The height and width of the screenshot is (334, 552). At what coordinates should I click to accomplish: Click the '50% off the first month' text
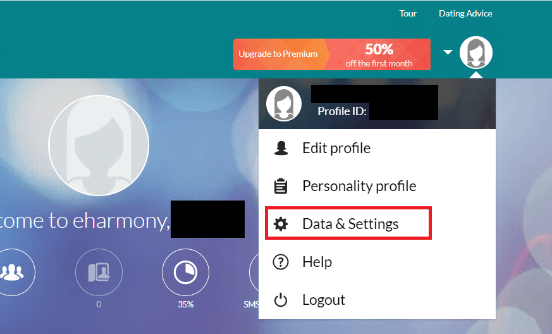pyautogui.click(x=379, y=55)
